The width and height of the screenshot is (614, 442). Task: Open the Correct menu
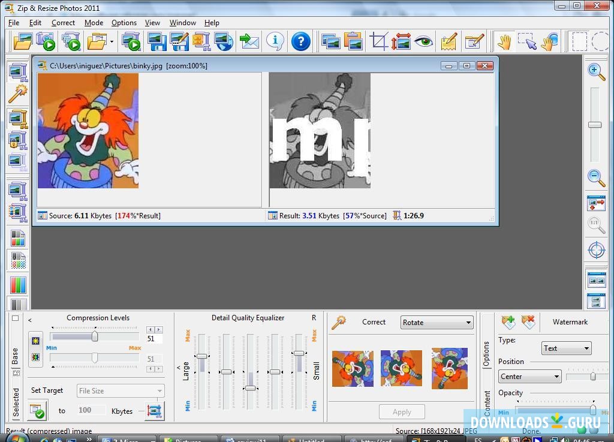point(63,23)
